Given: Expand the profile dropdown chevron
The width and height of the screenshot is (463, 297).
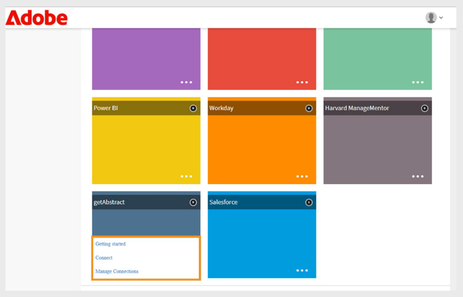Looking at the screenshot, I should coord(441,18).
